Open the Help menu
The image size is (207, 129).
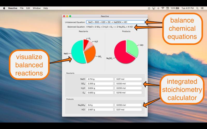coord(46,8)
